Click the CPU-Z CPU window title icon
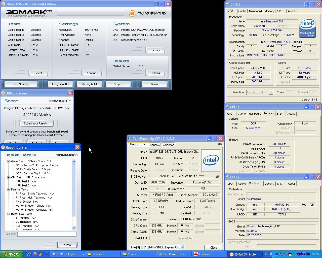 tap(227, 4)
